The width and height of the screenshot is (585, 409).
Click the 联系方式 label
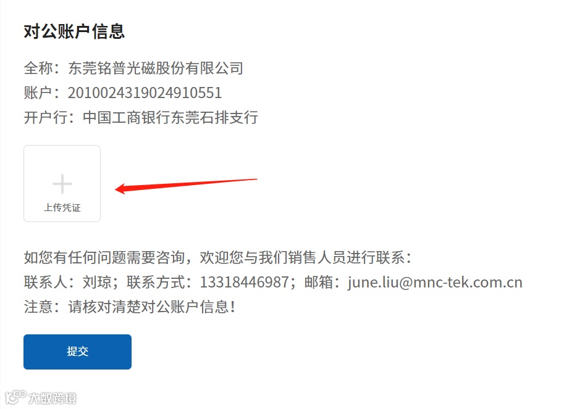[x=156, y=283]
